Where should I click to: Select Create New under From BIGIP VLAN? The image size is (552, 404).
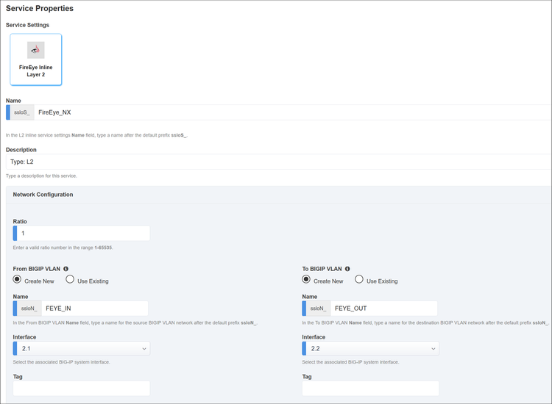[x=17, y=279]
